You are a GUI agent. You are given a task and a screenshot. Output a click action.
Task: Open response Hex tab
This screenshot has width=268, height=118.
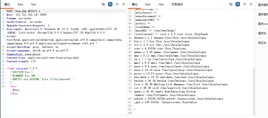161,4
